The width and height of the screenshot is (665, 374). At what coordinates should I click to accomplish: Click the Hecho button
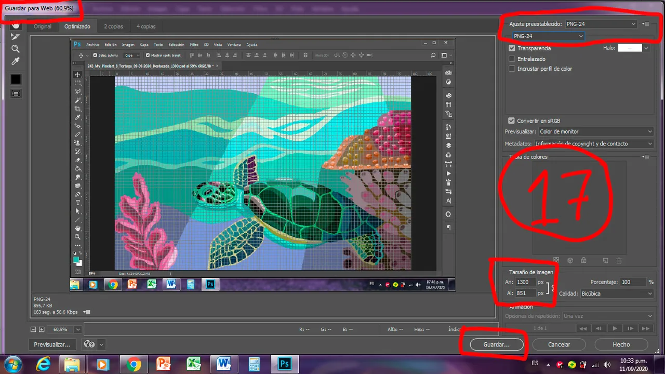click(621, 344)
